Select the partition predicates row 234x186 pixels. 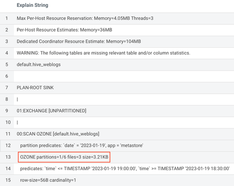(x=117, y=145)
